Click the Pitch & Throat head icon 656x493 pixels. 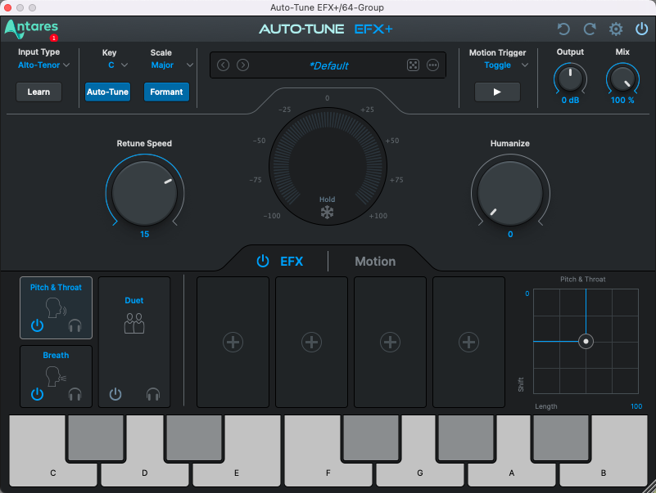pos(56,307)
